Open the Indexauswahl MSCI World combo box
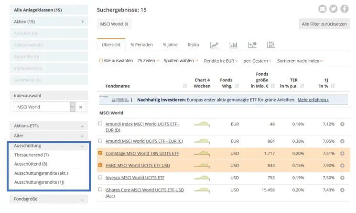The width and height of the screenshot is (356, 213). [44, 107]
